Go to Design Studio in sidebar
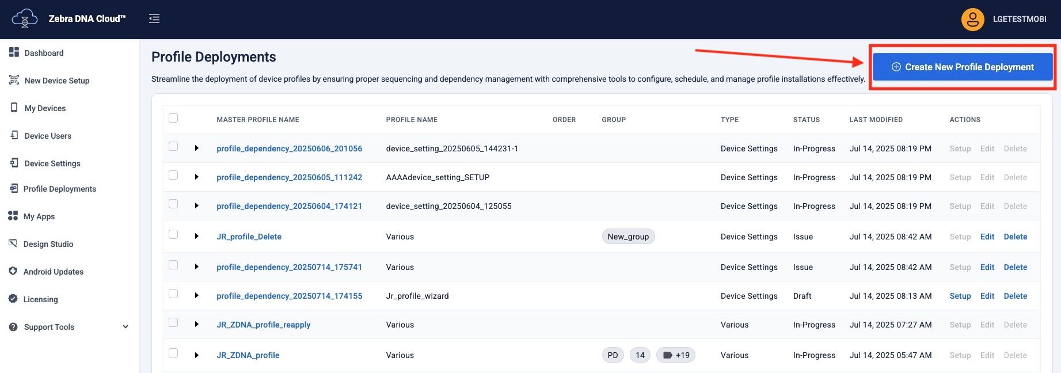The width and height of the screenshot is (1061, 373). [x=48, y=244]
